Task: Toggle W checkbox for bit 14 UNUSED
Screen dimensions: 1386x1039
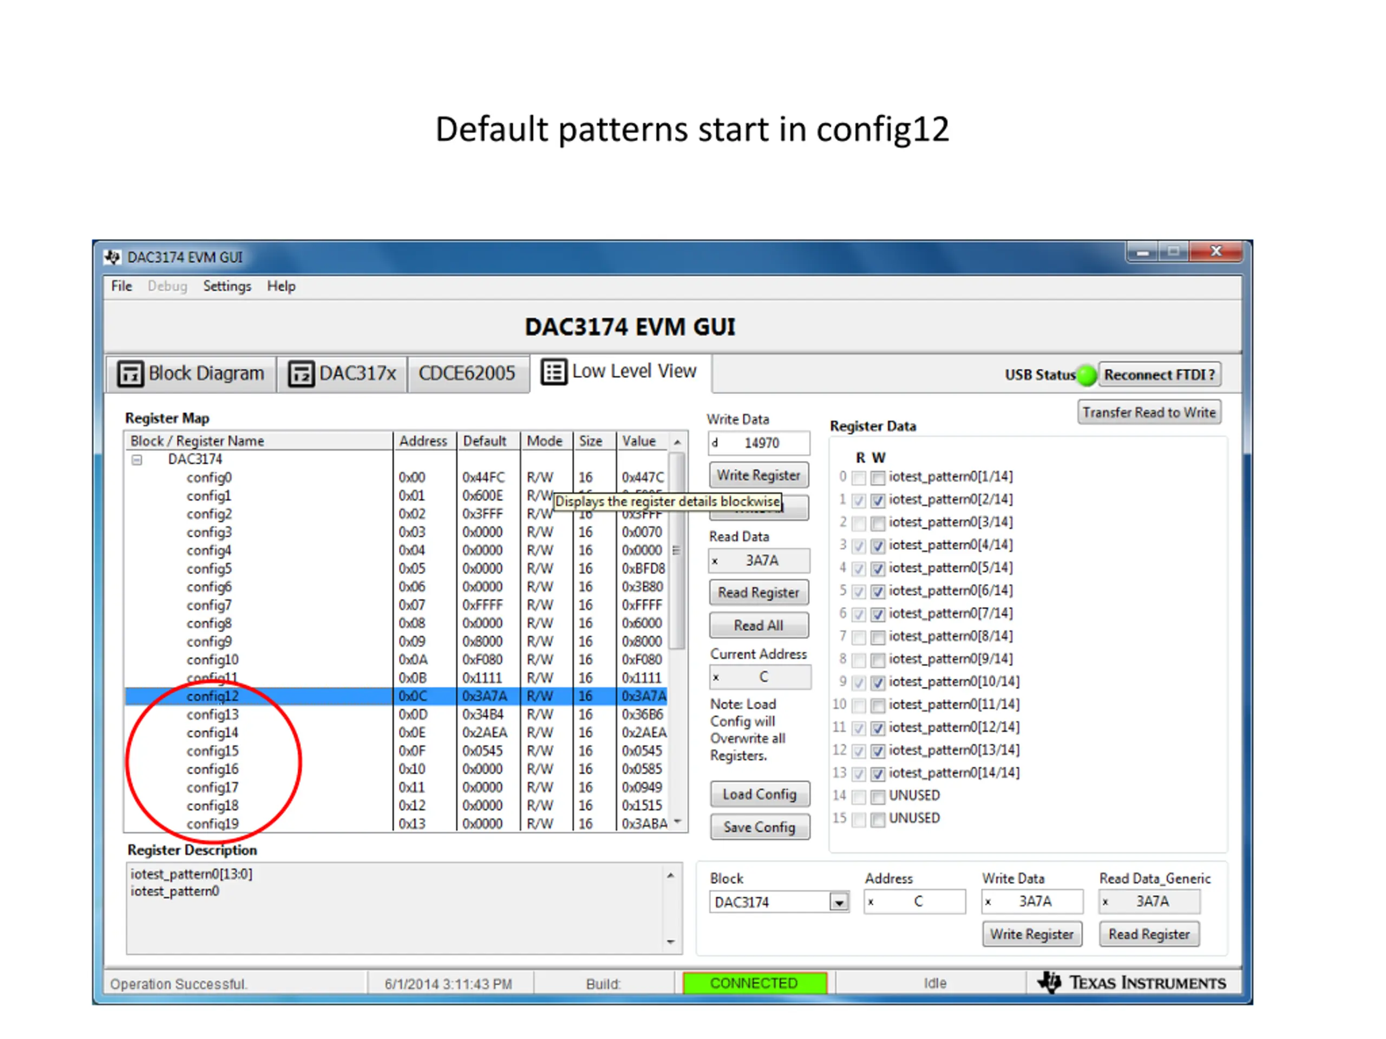Action: [x=878, y=797]
